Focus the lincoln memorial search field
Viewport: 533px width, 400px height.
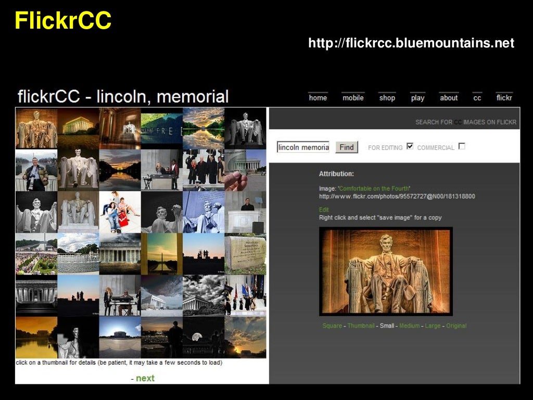click(303, 147)
